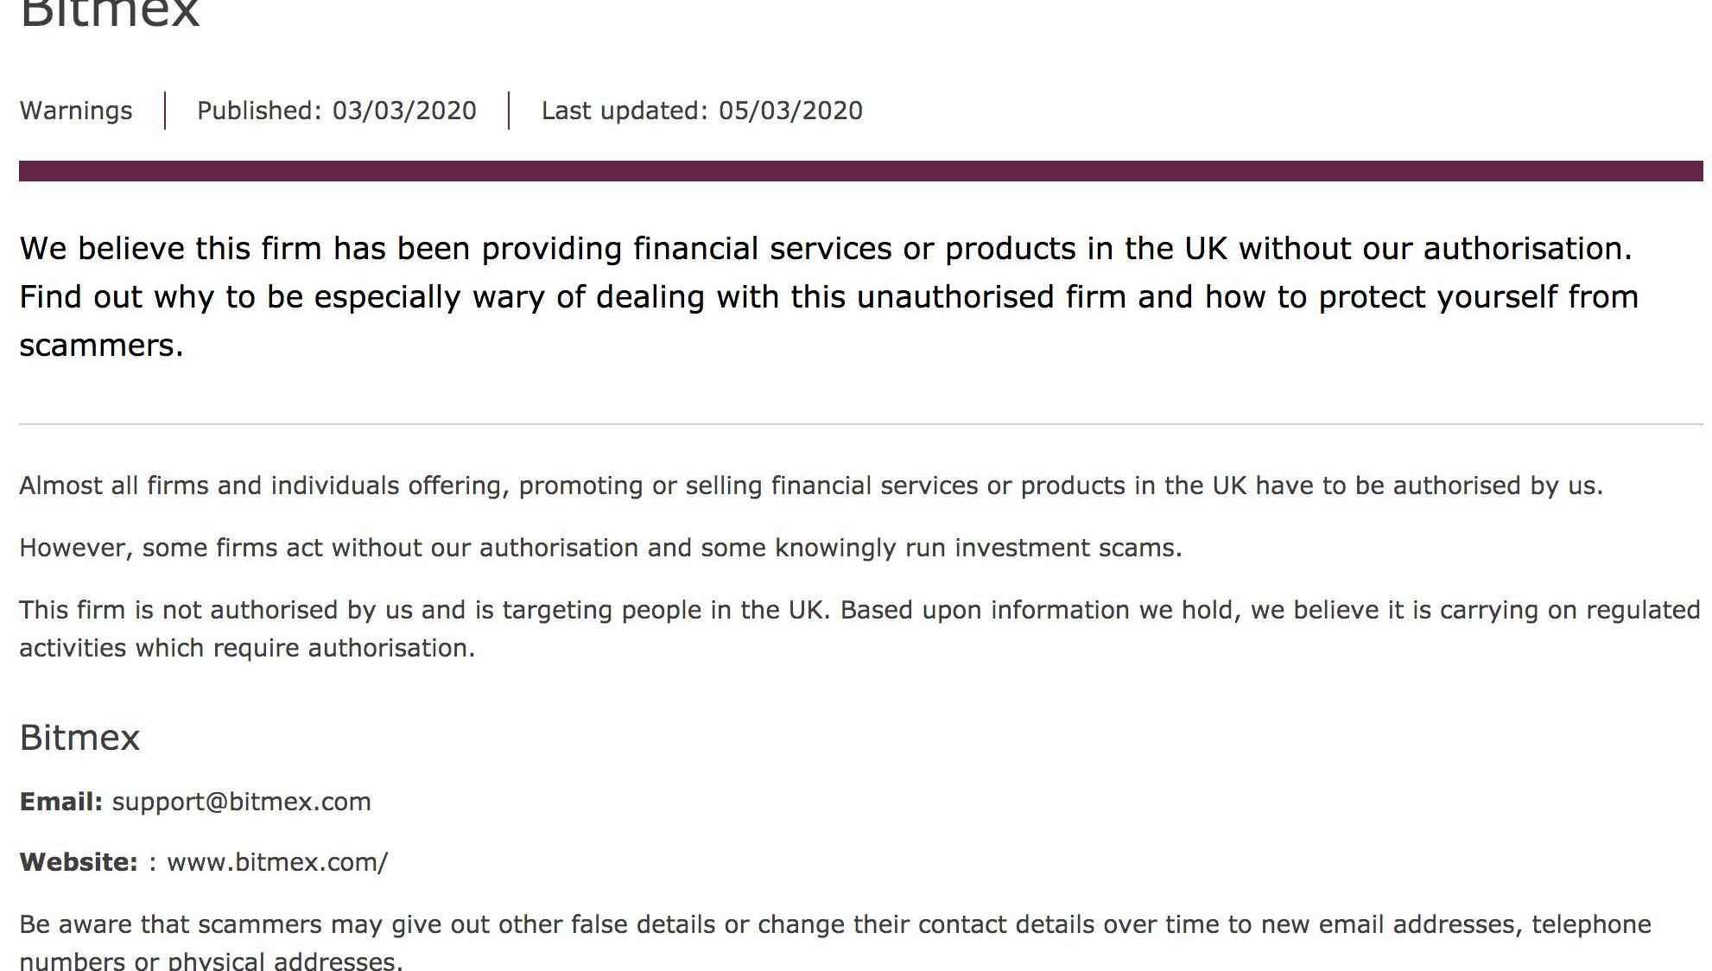Click the 'However, some firms act' sentence

600,548
